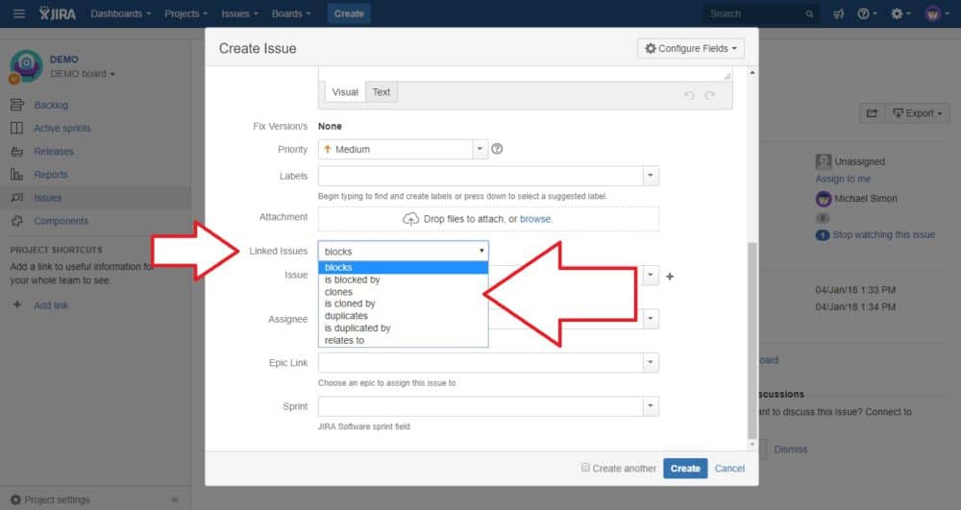This screenshot has height=510, width=961.
Task: Open the Boards menu
Action: [291, 13]
